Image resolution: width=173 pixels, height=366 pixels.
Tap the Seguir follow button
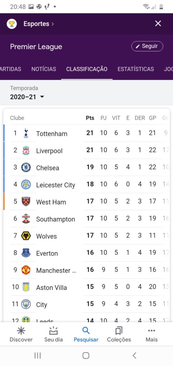(147, 46)
